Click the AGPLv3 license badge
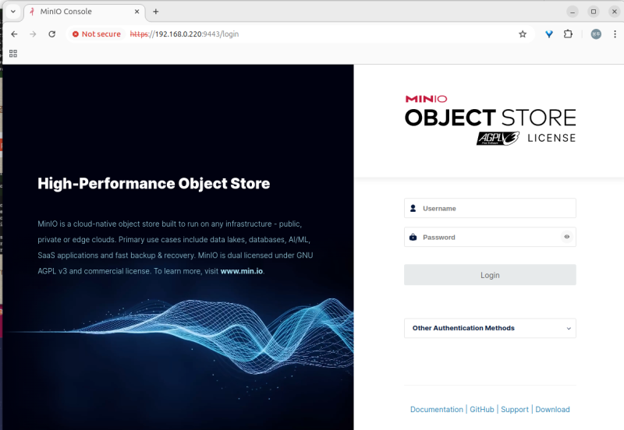624x430 pixels. 498,139
